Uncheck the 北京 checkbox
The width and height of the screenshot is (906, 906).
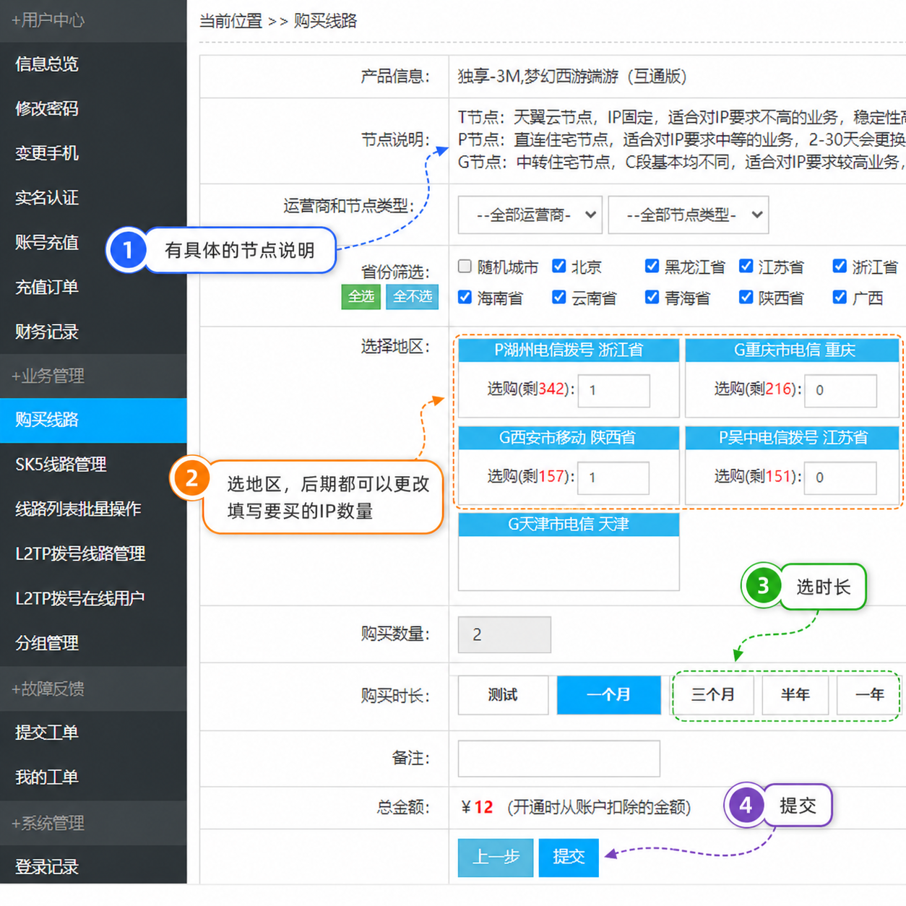pos(558,267)
